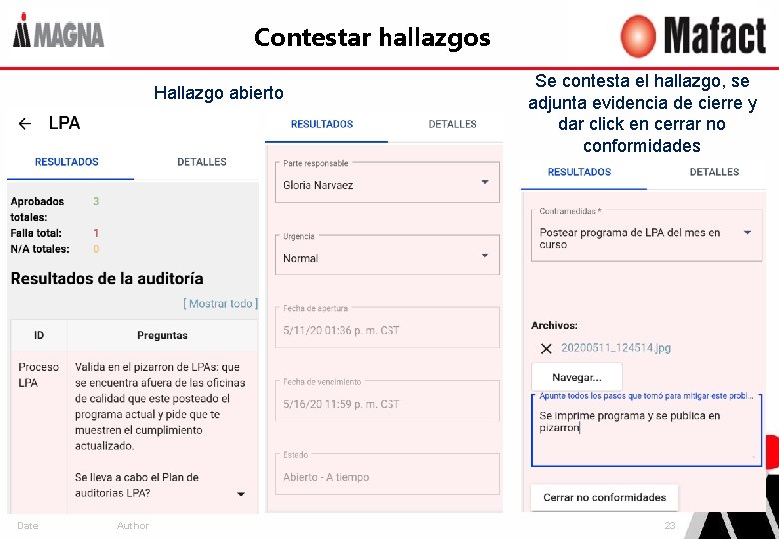This screenshot has height=539, width=779.
Task: Click the ID column header
Action: [x=39, y=335]
